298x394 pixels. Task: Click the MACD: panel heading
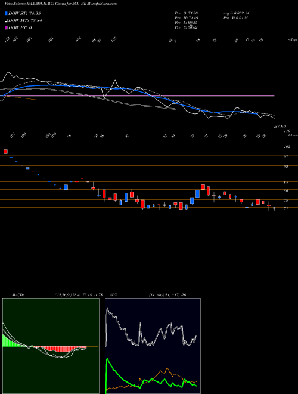[x=18, y=295]
